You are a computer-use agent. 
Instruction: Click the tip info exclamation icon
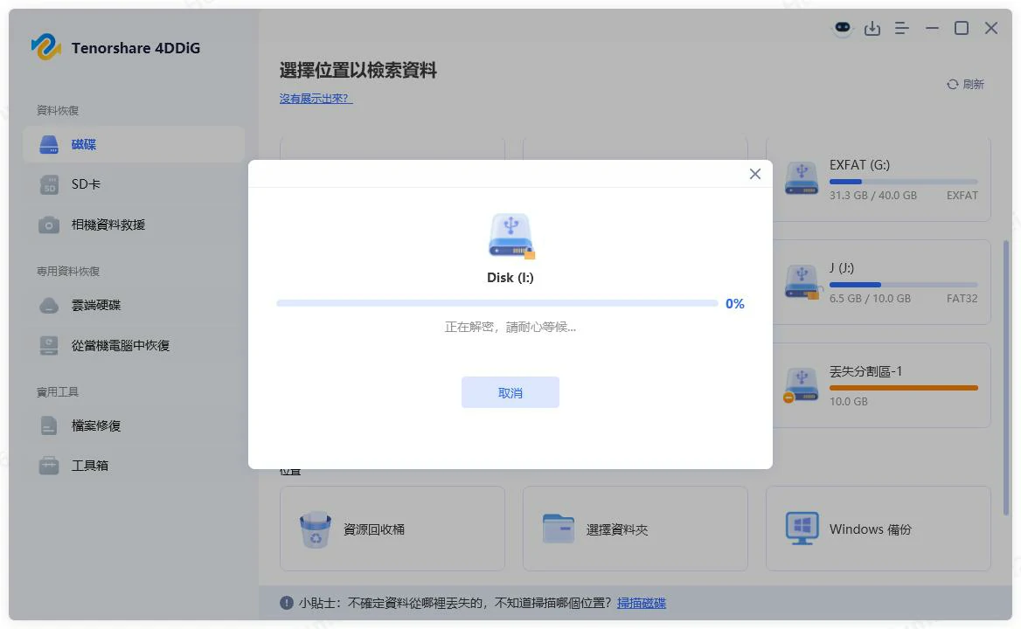[x=287, y=603]
